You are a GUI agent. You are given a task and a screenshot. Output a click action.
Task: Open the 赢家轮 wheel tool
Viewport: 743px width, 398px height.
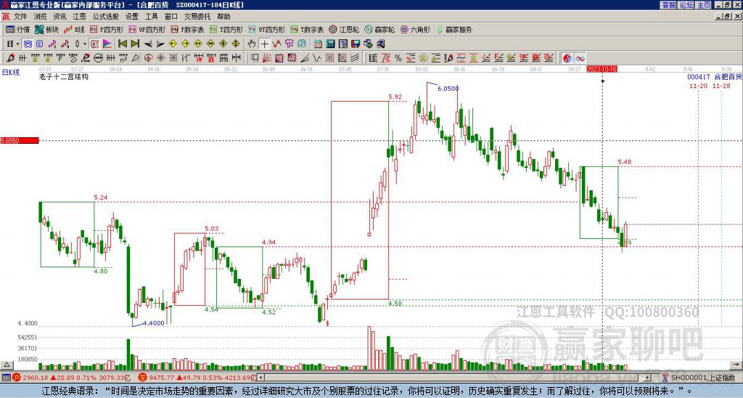[379, 29]
